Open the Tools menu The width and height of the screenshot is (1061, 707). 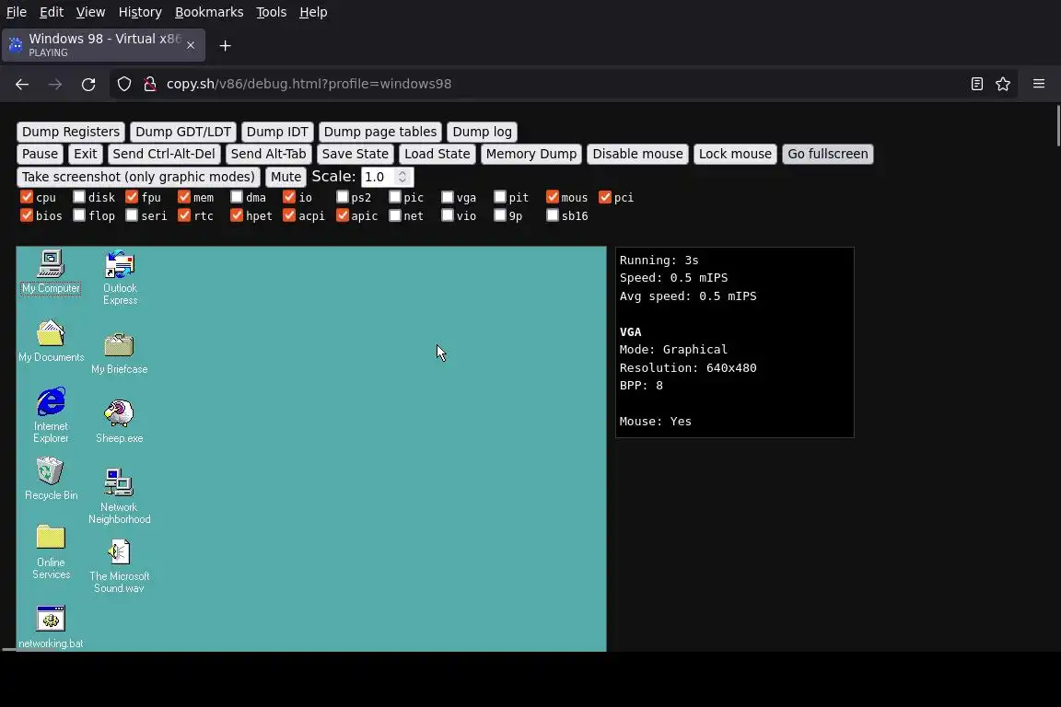(x=272, y=12)
